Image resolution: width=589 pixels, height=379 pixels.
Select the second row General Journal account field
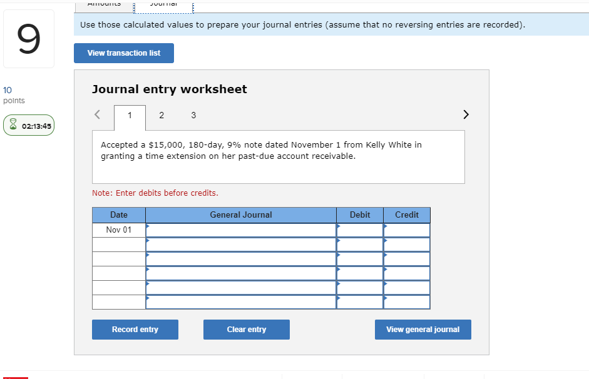click(241, 245)
